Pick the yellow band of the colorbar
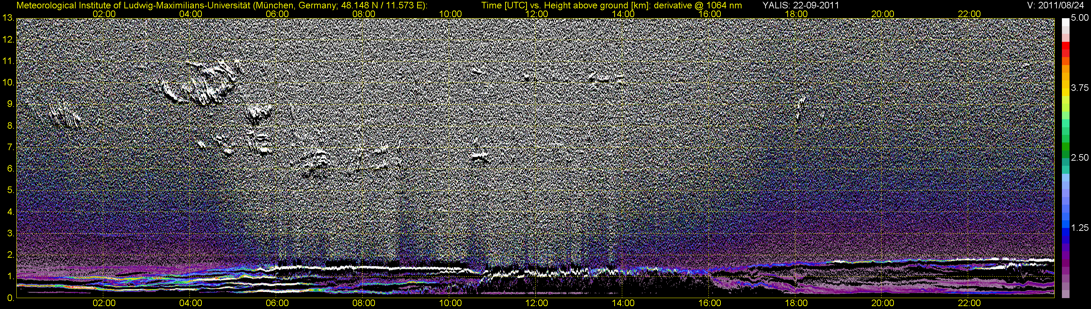Viewport: 1091px width, 309px height. (1065, 93)
